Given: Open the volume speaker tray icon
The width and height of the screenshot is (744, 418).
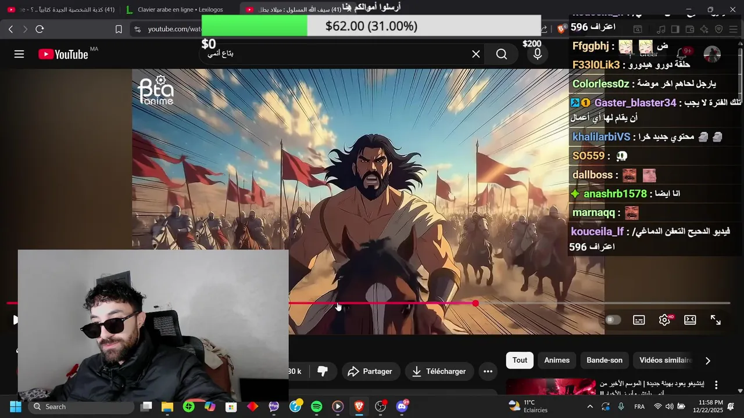Looking at the screenshot, I should 670,406.
